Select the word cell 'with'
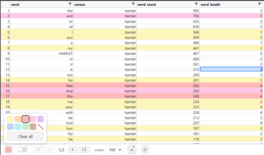 click(42, 113)
